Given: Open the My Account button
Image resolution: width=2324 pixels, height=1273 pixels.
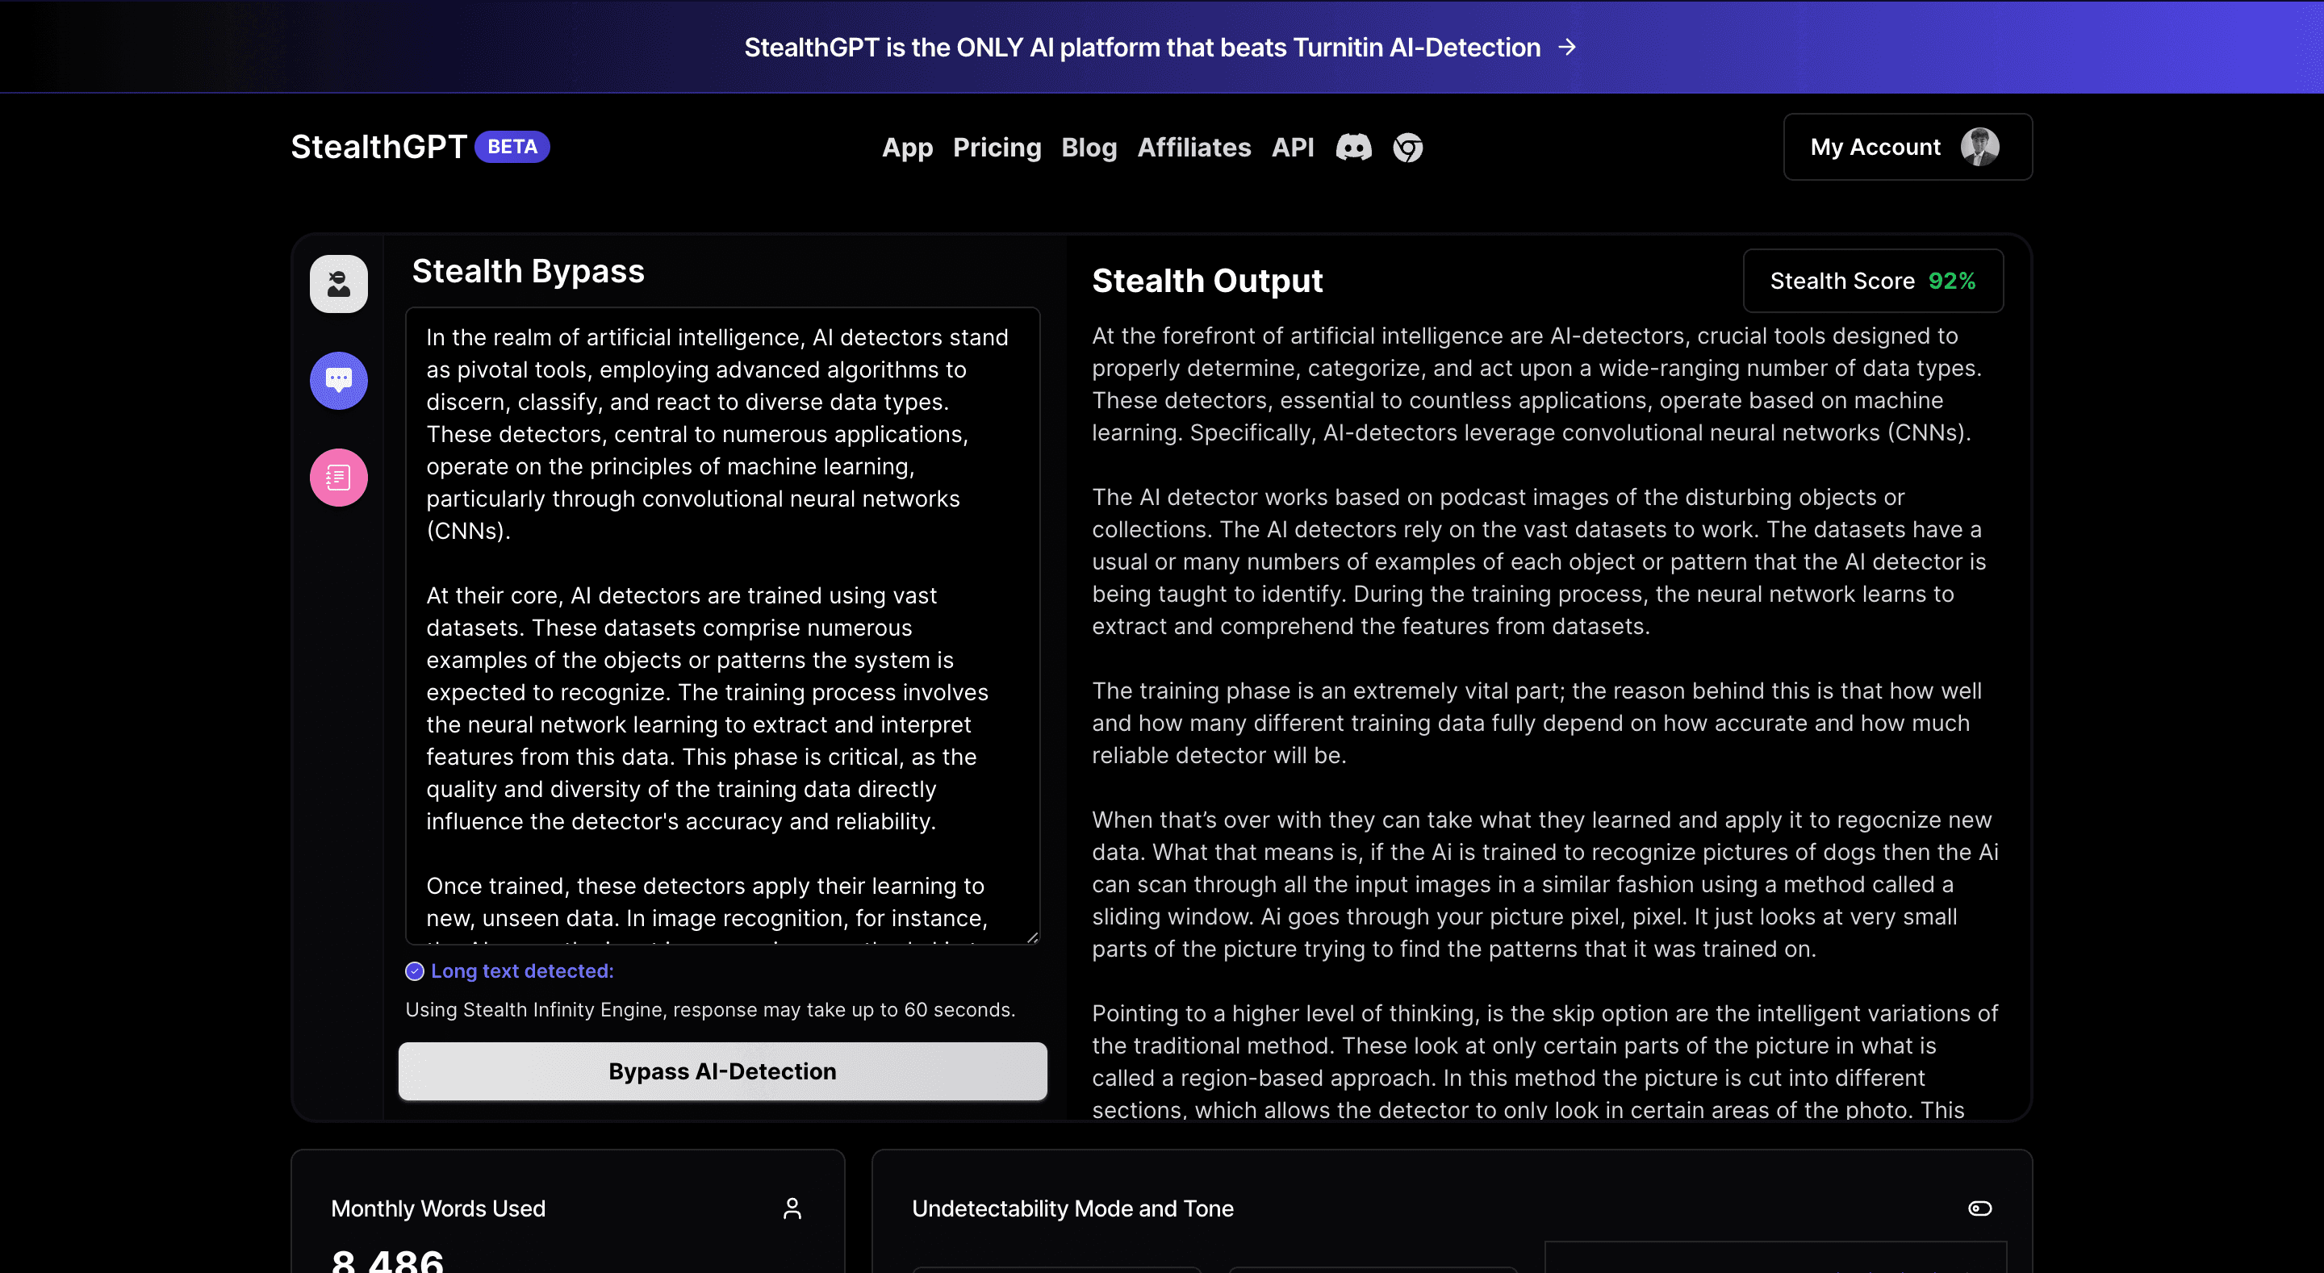Looking at the screenshot, I should pos(1875,147).
